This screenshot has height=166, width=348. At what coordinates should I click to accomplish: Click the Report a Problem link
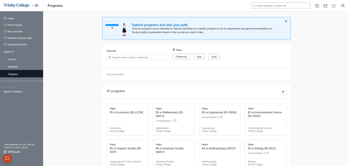[x=13, y=92]
